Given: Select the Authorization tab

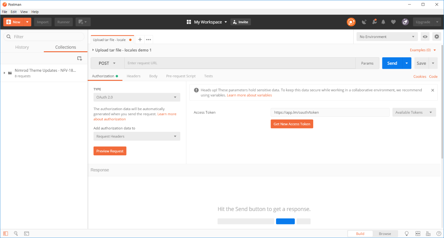Looking at the screenshot, I should 105,76.
